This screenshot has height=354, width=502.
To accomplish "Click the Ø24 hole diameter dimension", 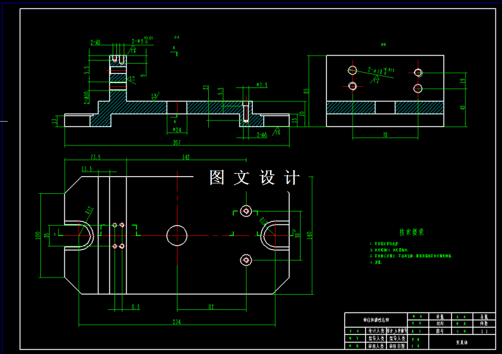I will pyautogui.click(x=177, y=130).
